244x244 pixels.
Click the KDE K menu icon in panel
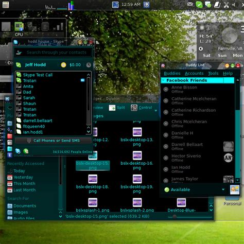[146, 5]
